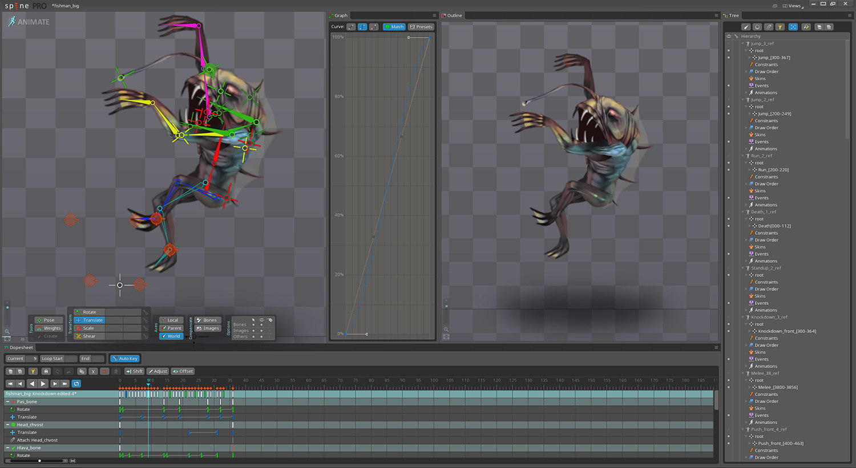Select the Shear transform tool
The height and width of the screenshot is (468, 856).
pyautogui.click(x=90, y=336)
